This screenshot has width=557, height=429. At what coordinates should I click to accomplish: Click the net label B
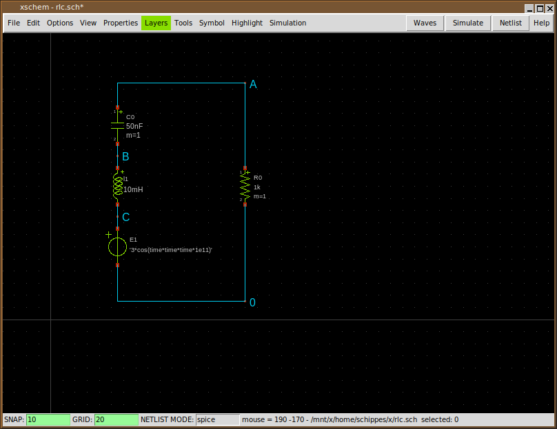click(125, 157)
